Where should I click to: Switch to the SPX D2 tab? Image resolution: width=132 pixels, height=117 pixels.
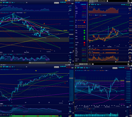click(81, 64)
